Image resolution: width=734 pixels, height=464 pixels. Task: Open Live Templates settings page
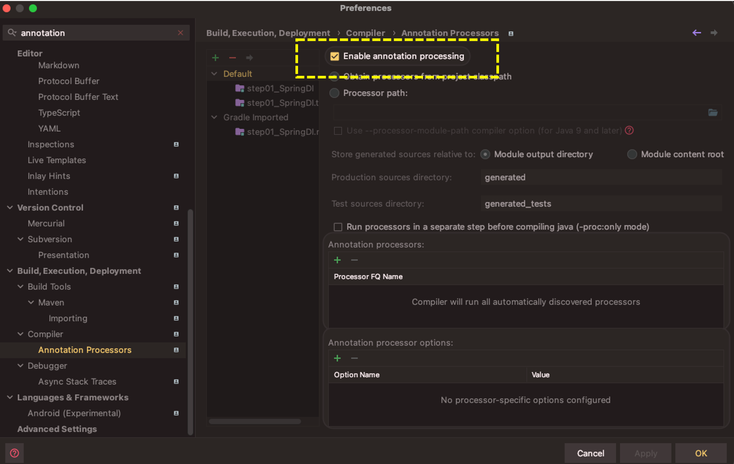coord(57,160)
